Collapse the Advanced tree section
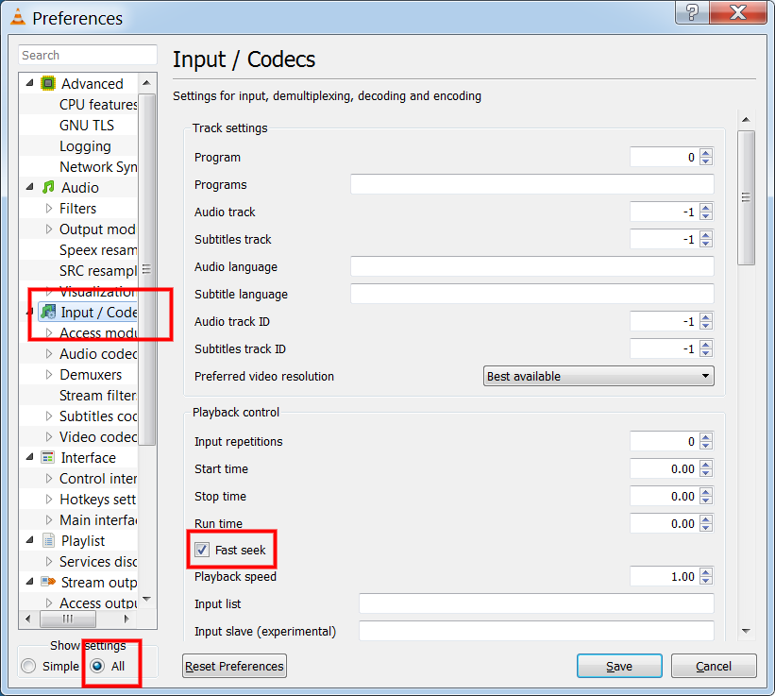The height and width of the screenshot is (696, 775). pos(29,83)
